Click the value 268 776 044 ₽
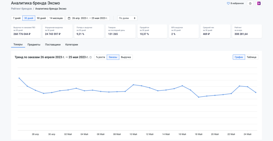 click(22, 34)
